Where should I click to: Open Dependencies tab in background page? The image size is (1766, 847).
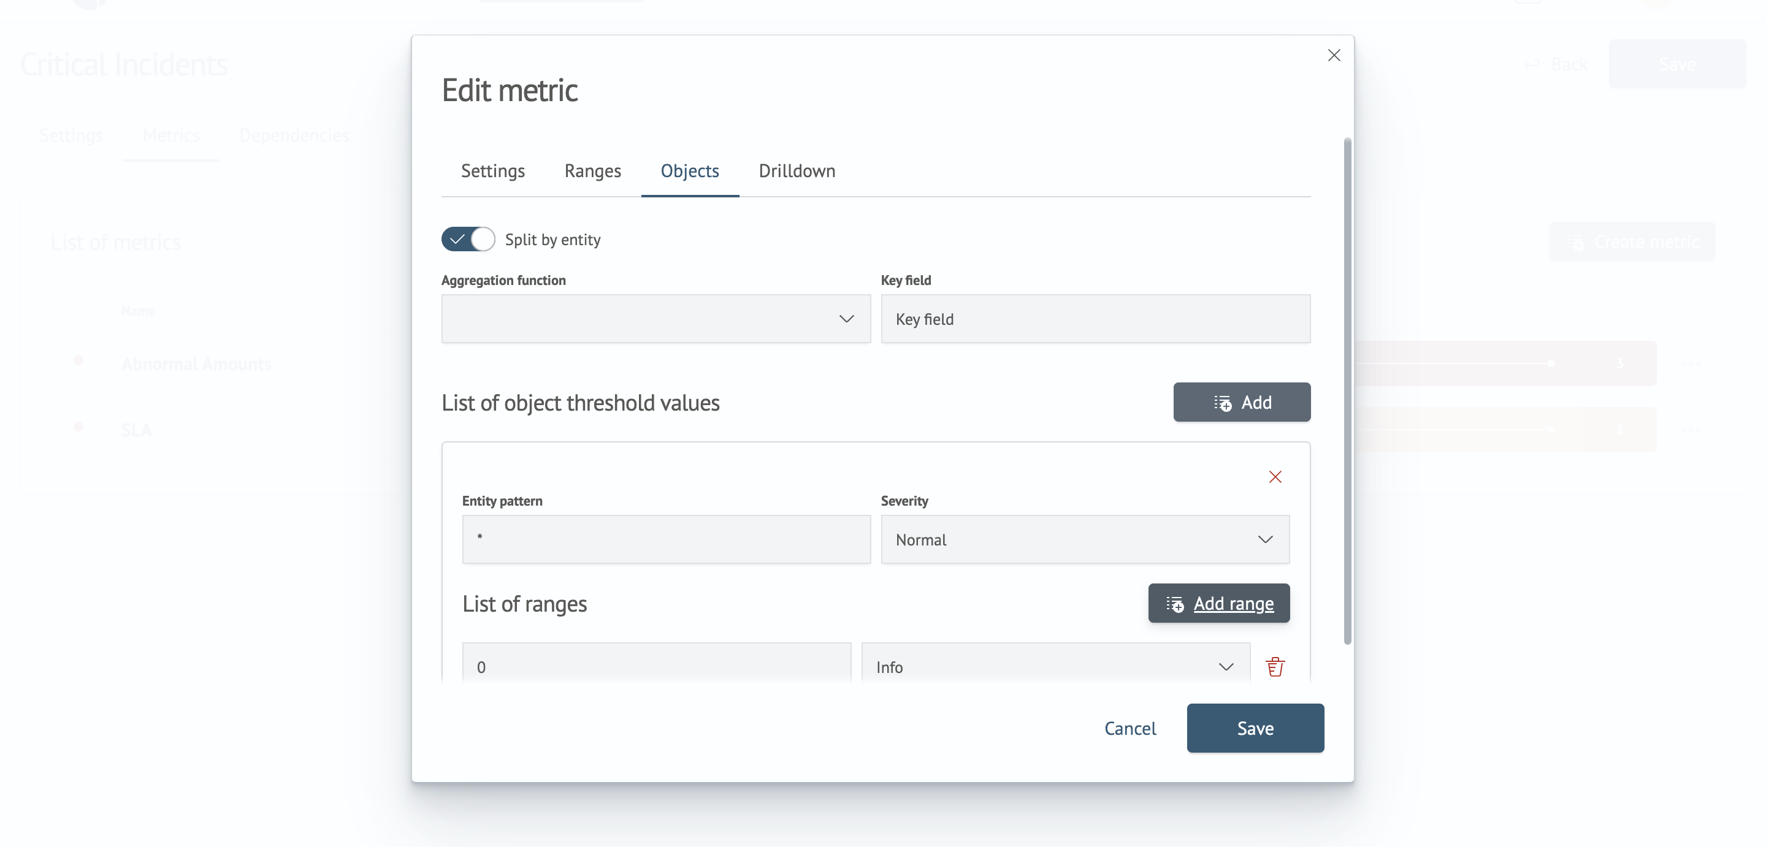[x=294, y=135]
